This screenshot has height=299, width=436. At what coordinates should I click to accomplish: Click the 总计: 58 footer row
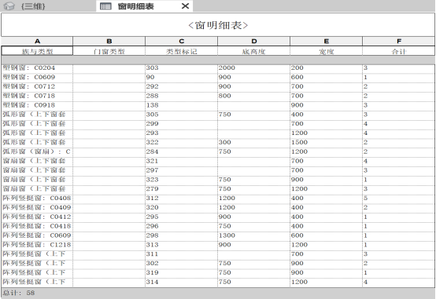tap(218, 293)
